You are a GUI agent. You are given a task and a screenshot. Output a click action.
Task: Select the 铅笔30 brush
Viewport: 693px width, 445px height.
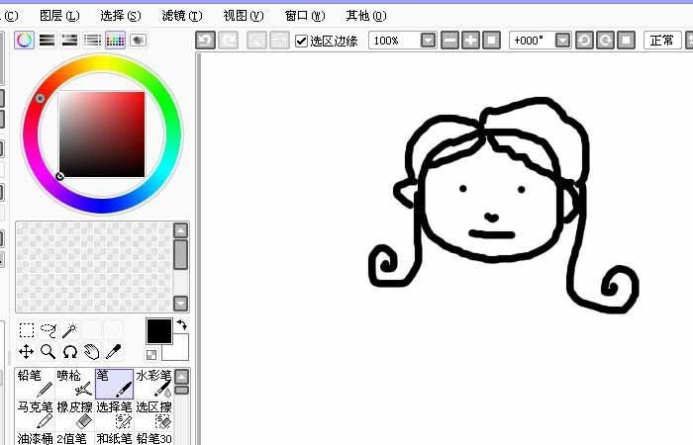[x=153, y=438]
